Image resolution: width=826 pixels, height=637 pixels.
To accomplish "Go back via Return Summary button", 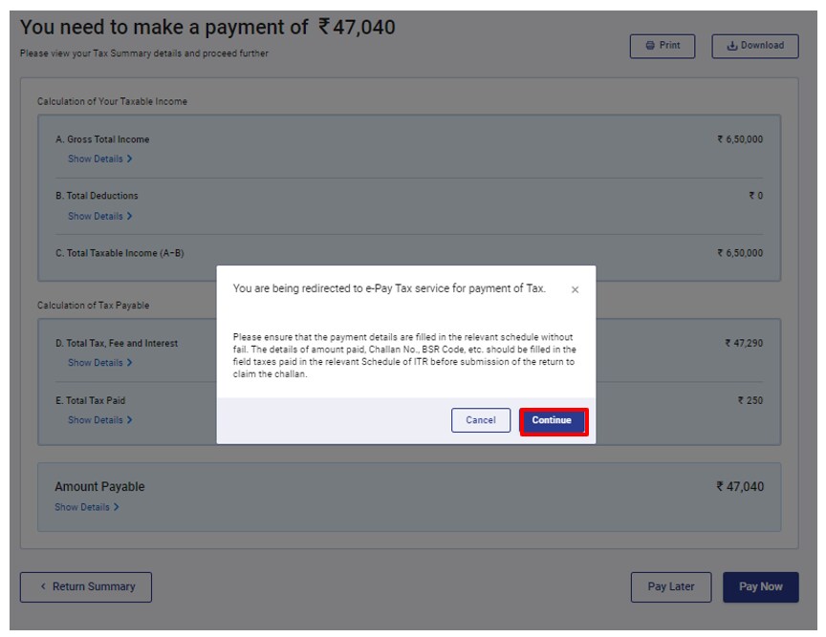I will click(86, 586).
